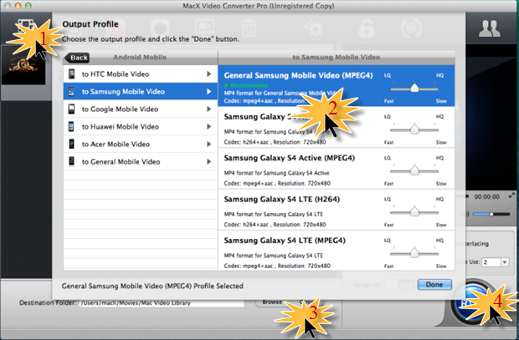The height and width of the screenshot is (340, 519).
Task: Expand the HTC Mobile Video arrow
Action: pos(209,74)
